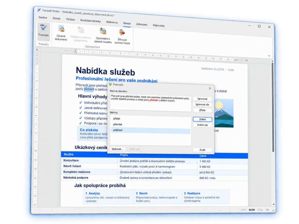Switch to the Domů tab
The image size is (299, 224).
(56, 18)
